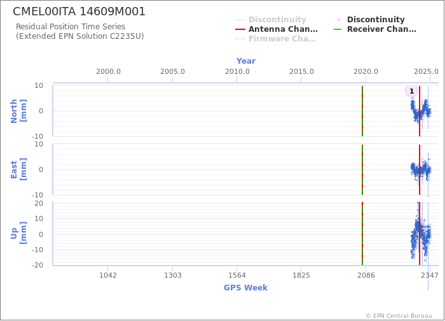Click the 1042 GPS week tick label

click(108, 275)
